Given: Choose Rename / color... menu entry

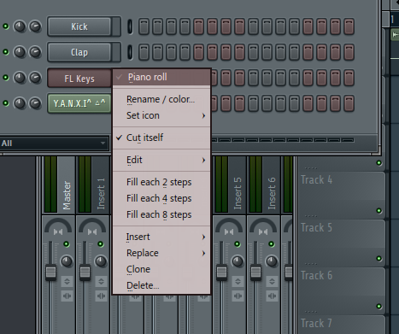Looking at the screenshot, I should pos(161,99).
